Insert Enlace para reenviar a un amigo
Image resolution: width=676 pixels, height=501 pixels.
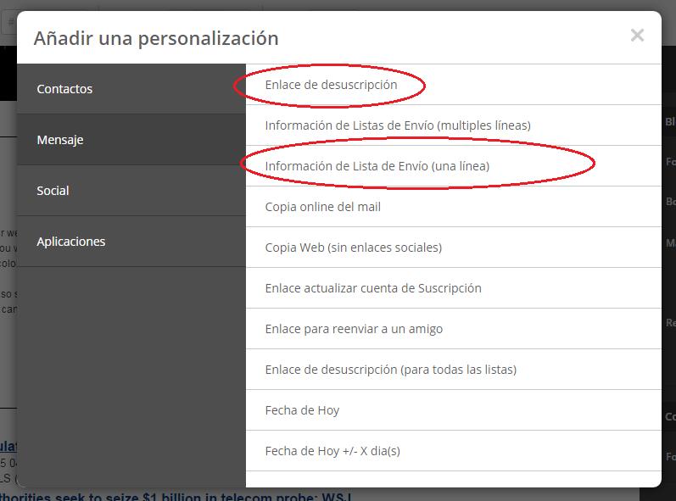click(454, 329)
